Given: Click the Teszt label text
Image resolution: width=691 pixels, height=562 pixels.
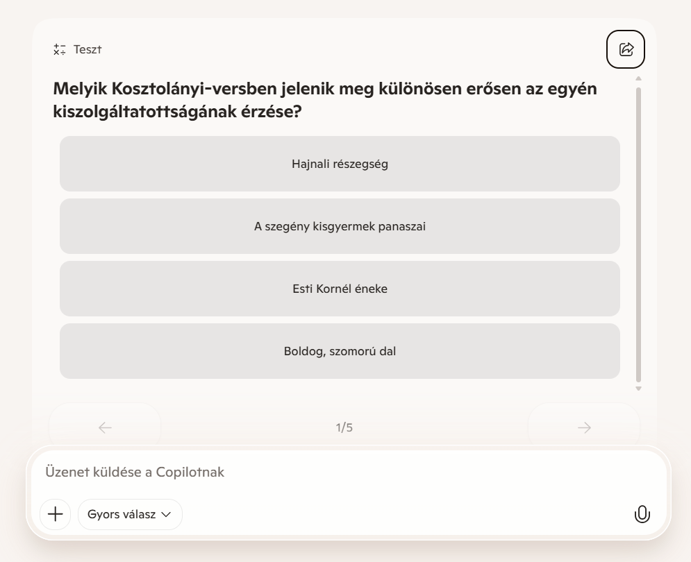Looking at the screenshot, I should pos(88,49).
